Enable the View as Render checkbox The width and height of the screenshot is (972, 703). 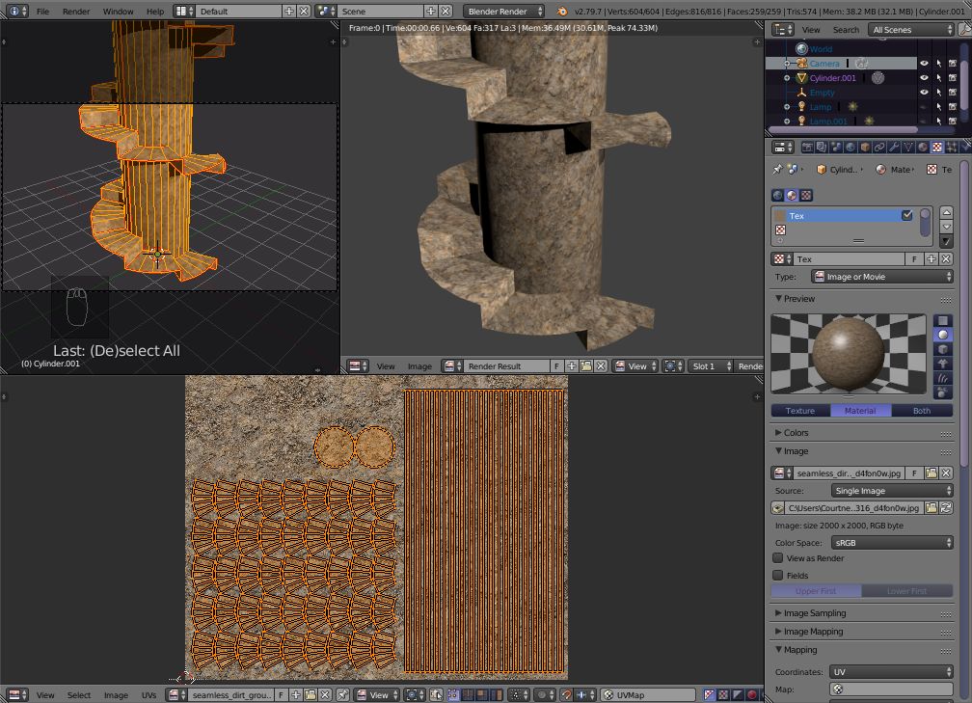coord(778,558)
